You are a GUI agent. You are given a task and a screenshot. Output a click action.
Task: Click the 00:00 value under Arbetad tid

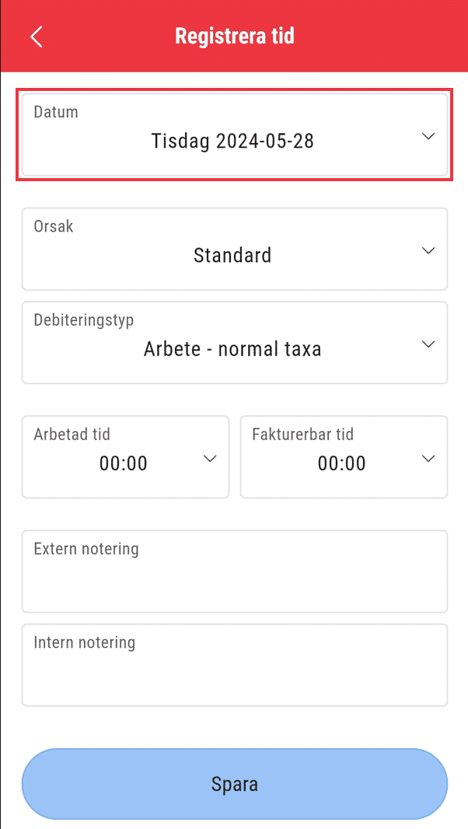[x=123, y=463]
